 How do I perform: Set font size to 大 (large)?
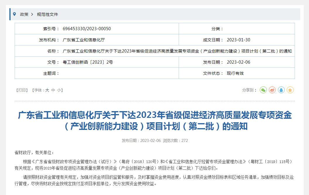click(x=47, y=90)
